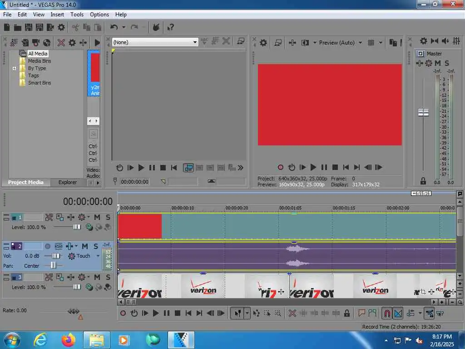Adjust track 2 Pan slider
Image resolution: width=465 pixels, height=349 pixels.
pyautogui.click(x=53, y=265)
